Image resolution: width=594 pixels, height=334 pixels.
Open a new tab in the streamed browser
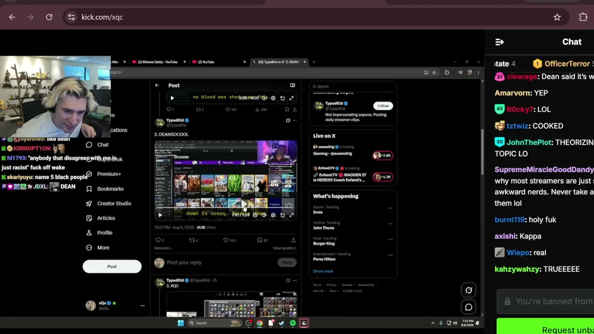314,62
